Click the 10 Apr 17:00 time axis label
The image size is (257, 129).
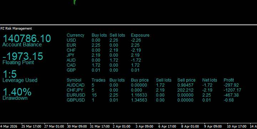coord(237,127)
